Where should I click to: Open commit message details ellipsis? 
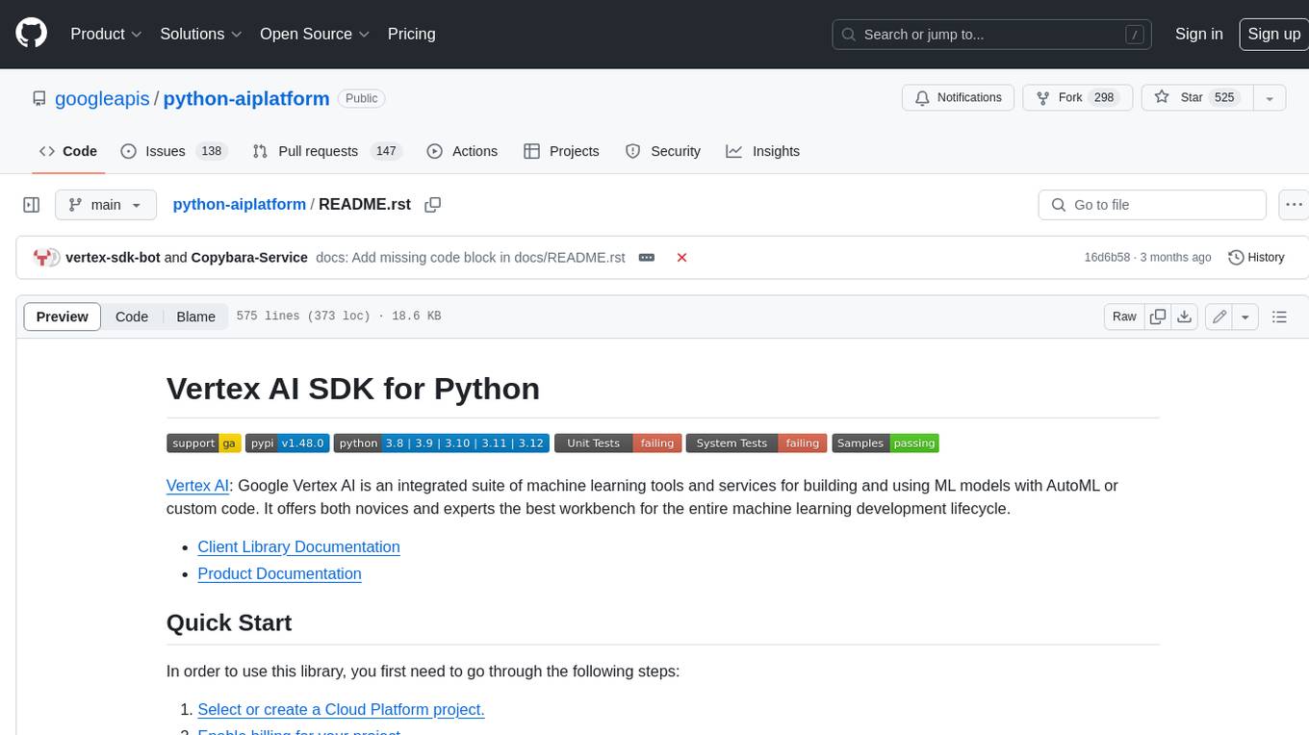647,258
